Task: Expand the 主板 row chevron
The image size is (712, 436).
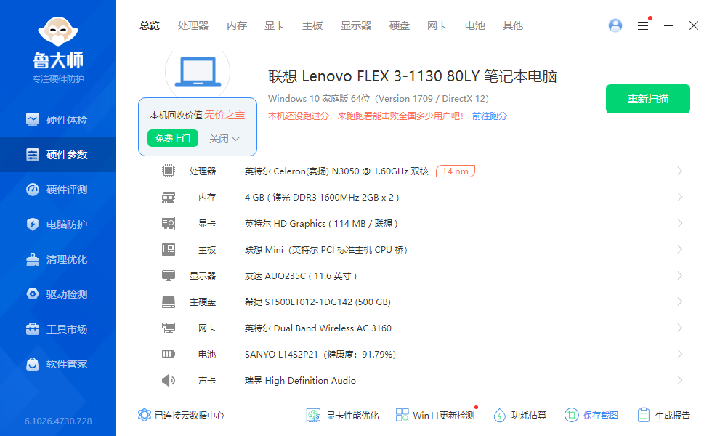Action: click(x=680, y=250)
